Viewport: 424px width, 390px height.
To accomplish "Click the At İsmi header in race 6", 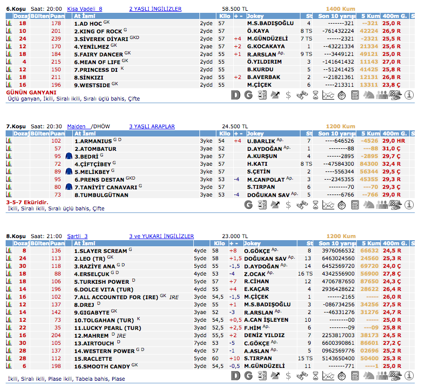I will (x=85, y=16).
